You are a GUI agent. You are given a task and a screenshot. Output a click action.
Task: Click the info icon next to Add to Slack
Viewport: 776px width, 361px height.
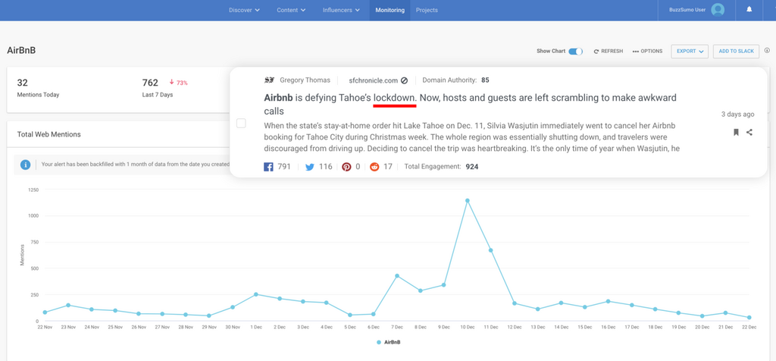point(767,51)
